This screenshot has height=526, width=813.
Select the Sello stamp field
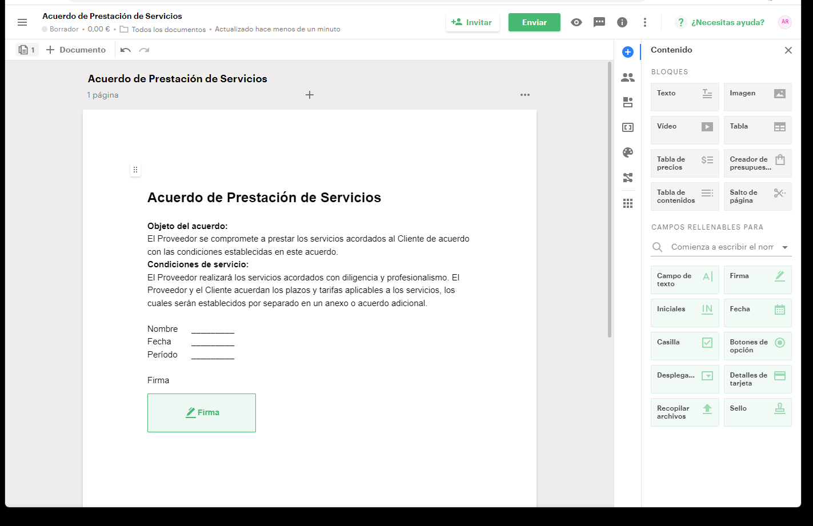758,412
